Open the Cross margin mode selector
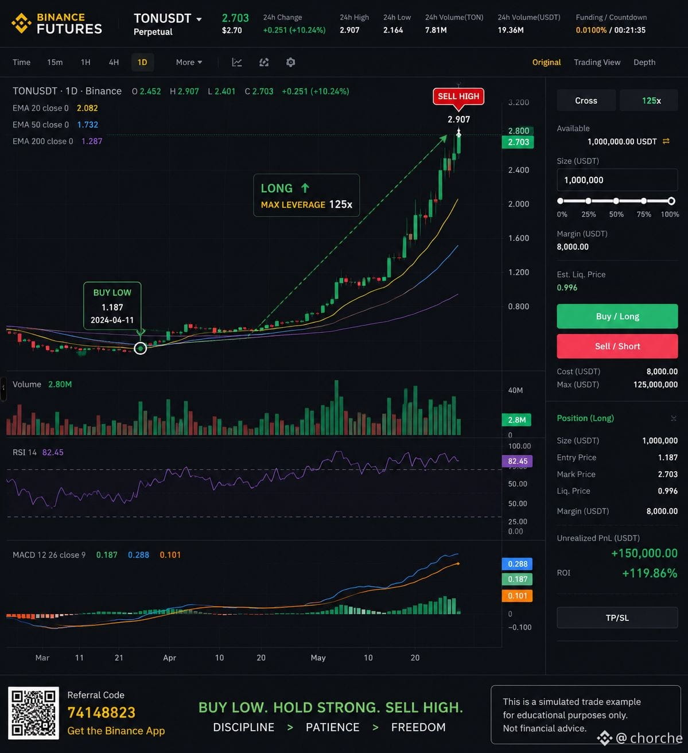Screen dimensions: 688x753 click(586, 100)
